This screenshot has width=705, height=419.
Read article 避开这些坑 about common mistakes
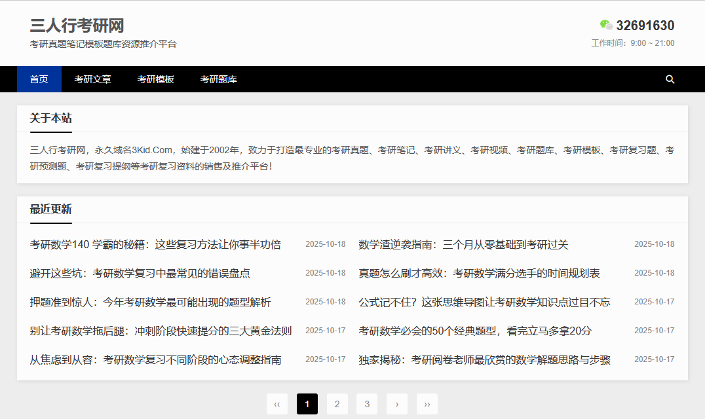click(140, 274)
